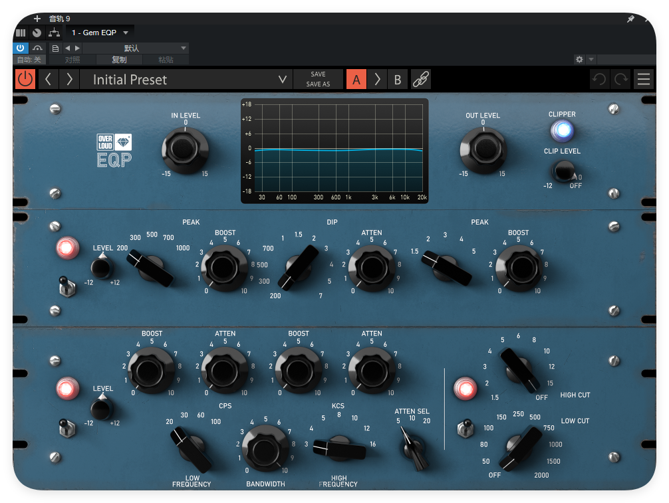Viewport: 669px width, 503px height.
Task: Flip the toggle switch beside LOW CUT
Action: coord(466,428)
